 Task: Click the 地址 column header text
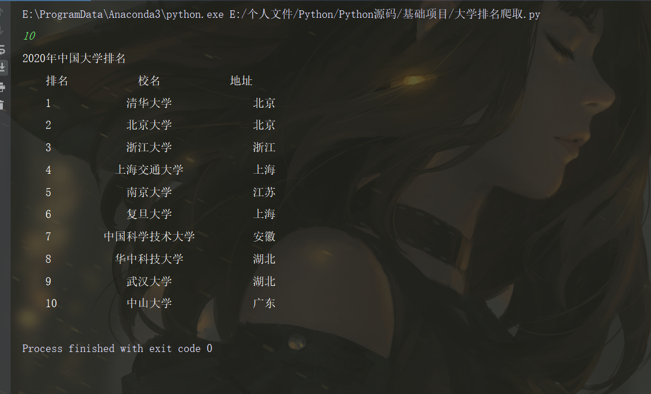pyautogui.click(x=242, y=81)
